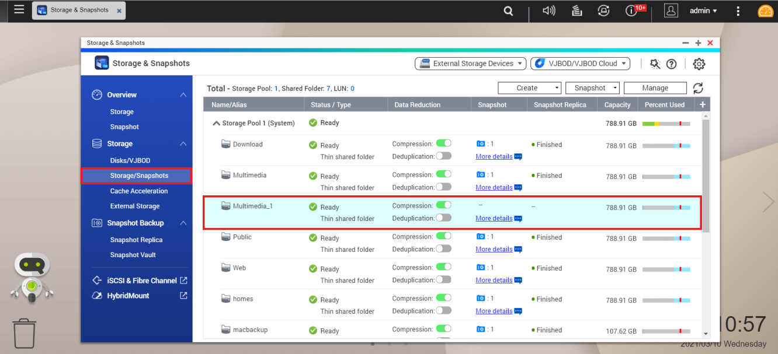Click Storage Pool 1 percent used bar
Image resolution: width=778 pixels, height=354 pixels.
(x=666, y=124)
